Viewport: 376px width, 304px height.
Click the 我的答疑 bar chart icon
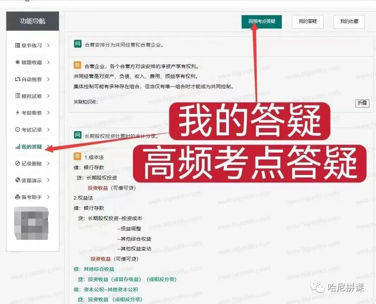(x=18, y=146)
